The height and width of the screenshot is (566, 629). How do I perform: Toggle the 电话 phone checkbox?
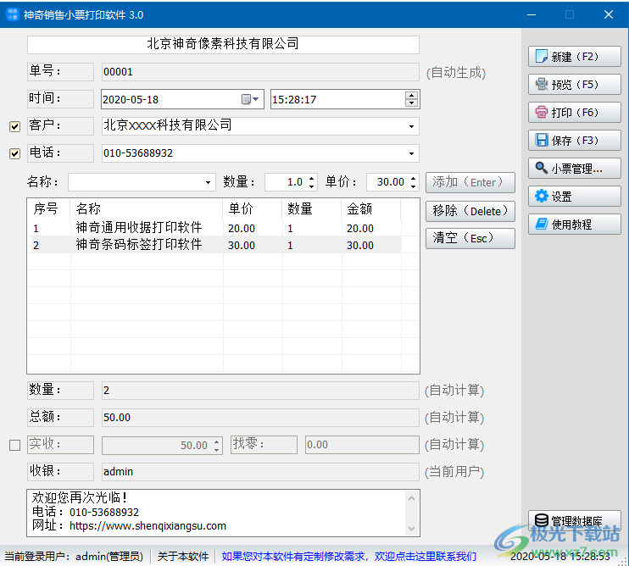15,153
